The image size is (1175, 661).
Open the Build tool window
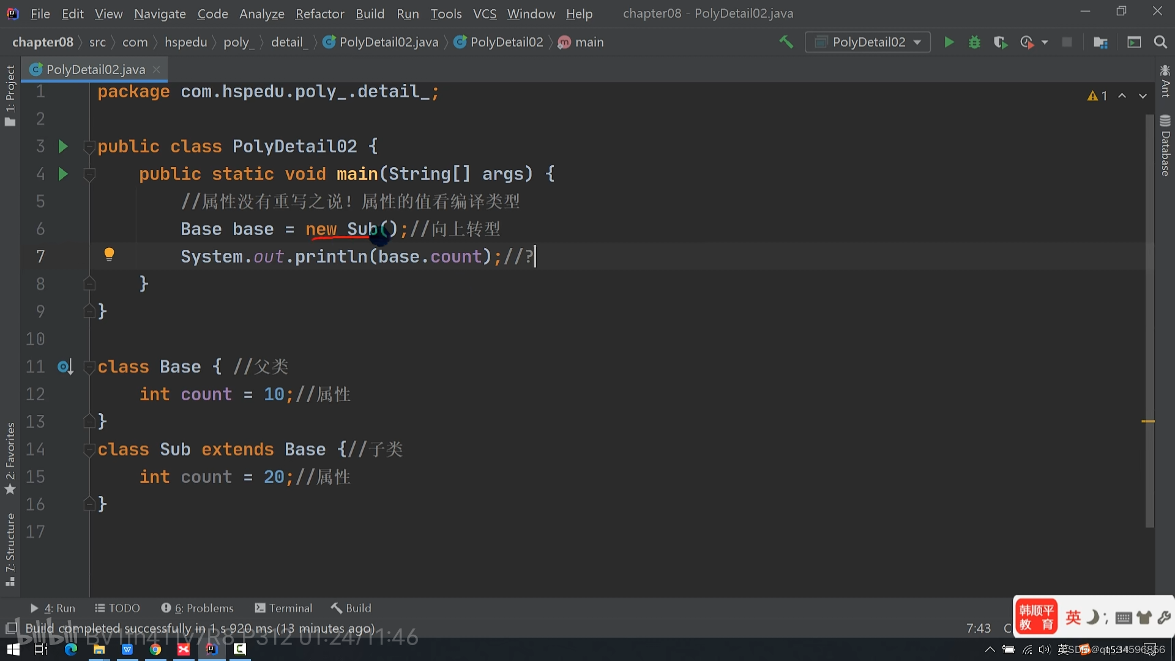click(351, 608)
